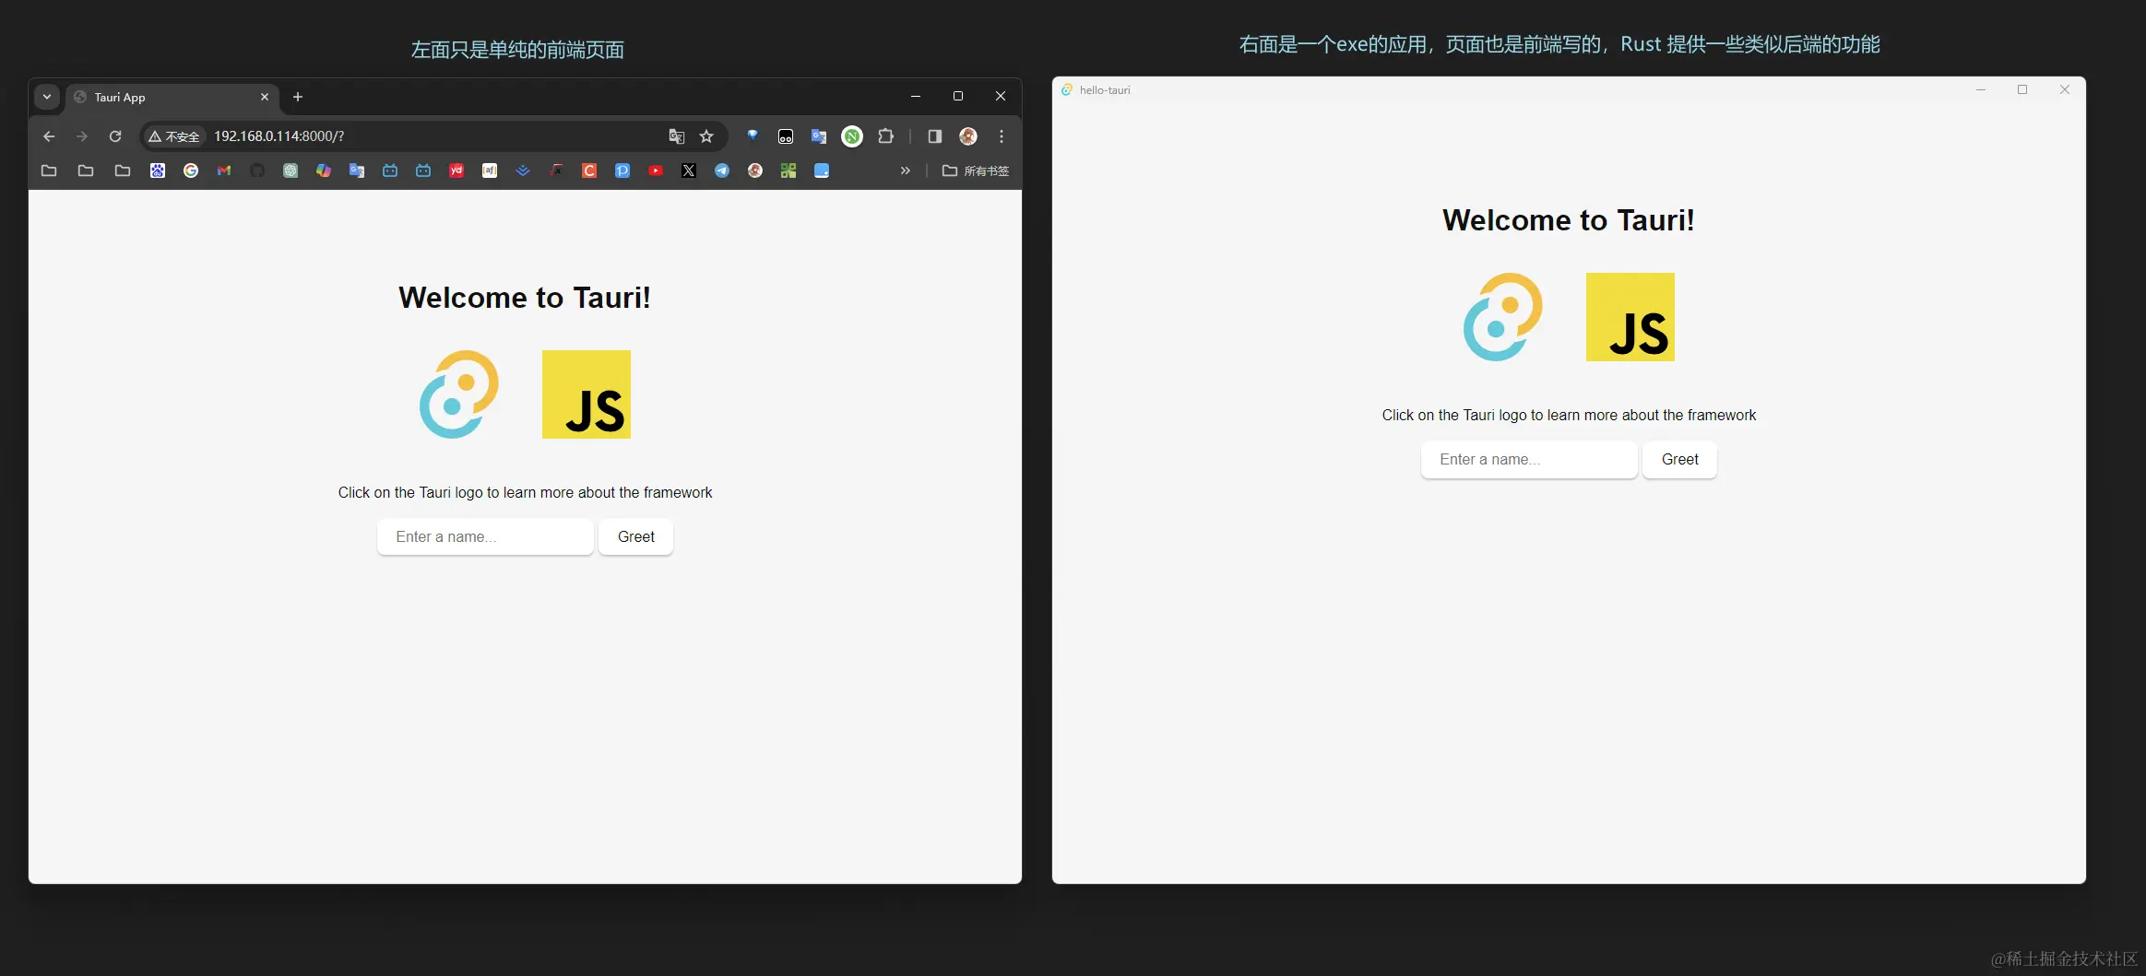Close the Tauri App tab
The height and width of the screenshot is (976, 2146).
point(265,97)
